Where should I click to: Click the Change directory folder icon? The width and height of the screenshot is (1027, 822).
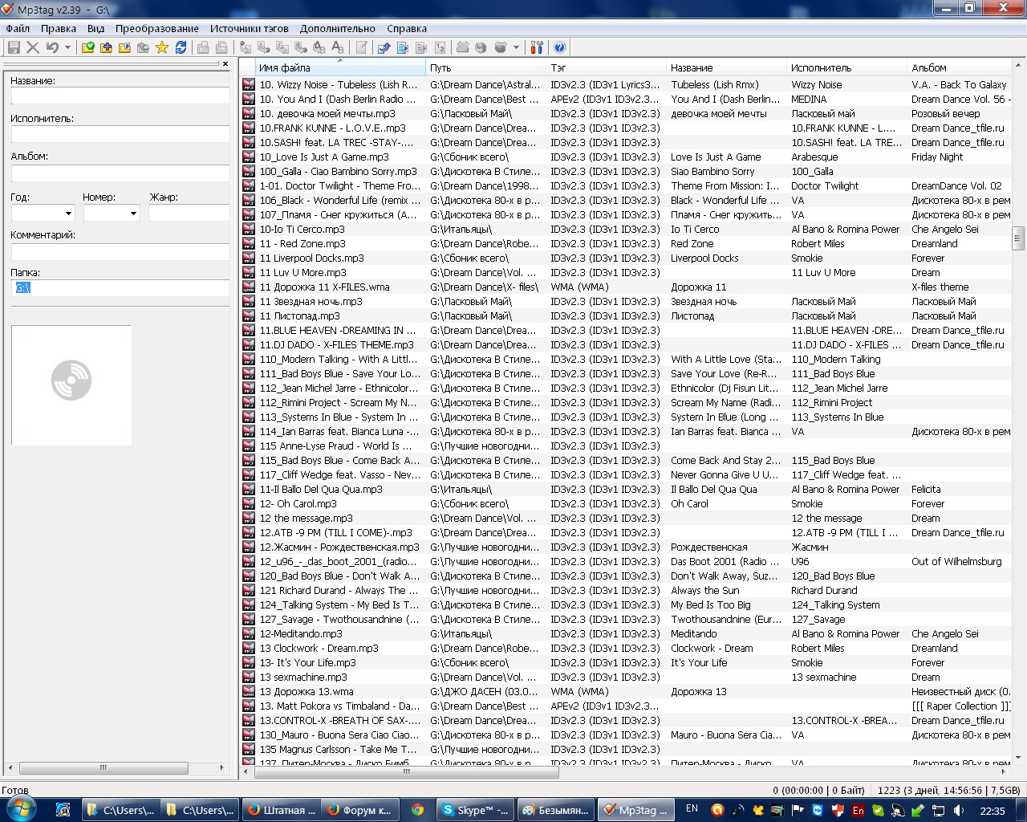click(x=88, y=47)
